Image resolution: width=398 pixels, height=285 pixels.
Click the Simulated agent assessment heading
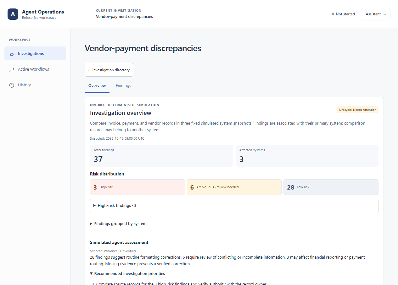[119, 242]
